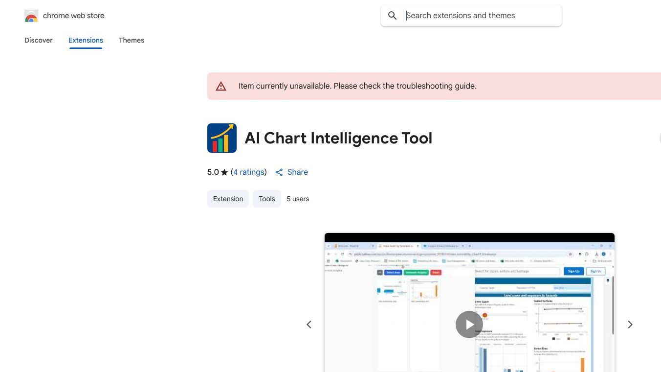Advance to next screenshot with right chevron
661x372 pixels.
(630, 325)
